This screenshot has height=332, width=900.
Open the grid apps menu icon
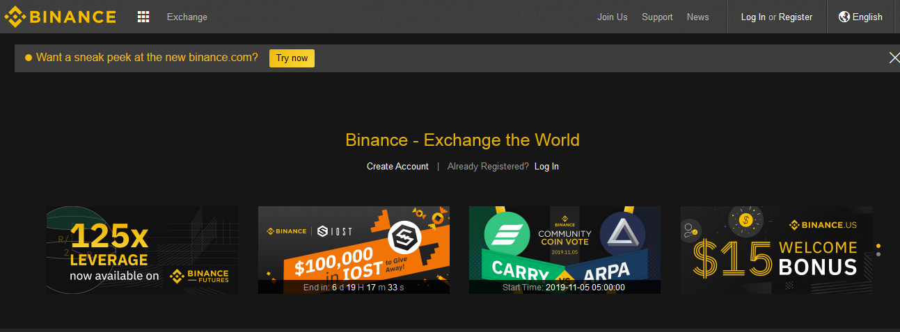click(x=143, y=17)
